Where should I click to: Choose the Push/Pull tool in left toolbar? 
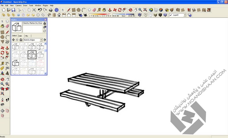coord(7,47)
